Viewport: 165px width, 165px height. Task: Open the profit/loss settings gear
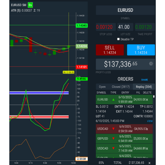point(151,64)
